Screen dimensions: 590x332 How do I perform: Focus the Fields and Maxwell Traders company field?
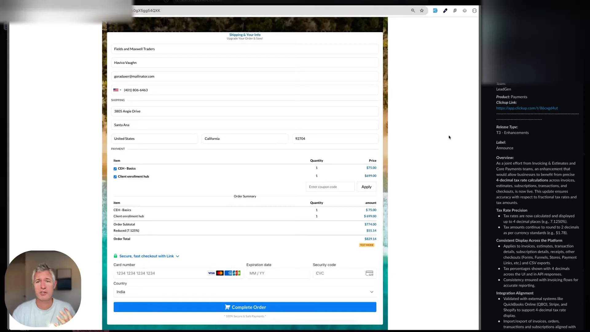coord(245,49)
